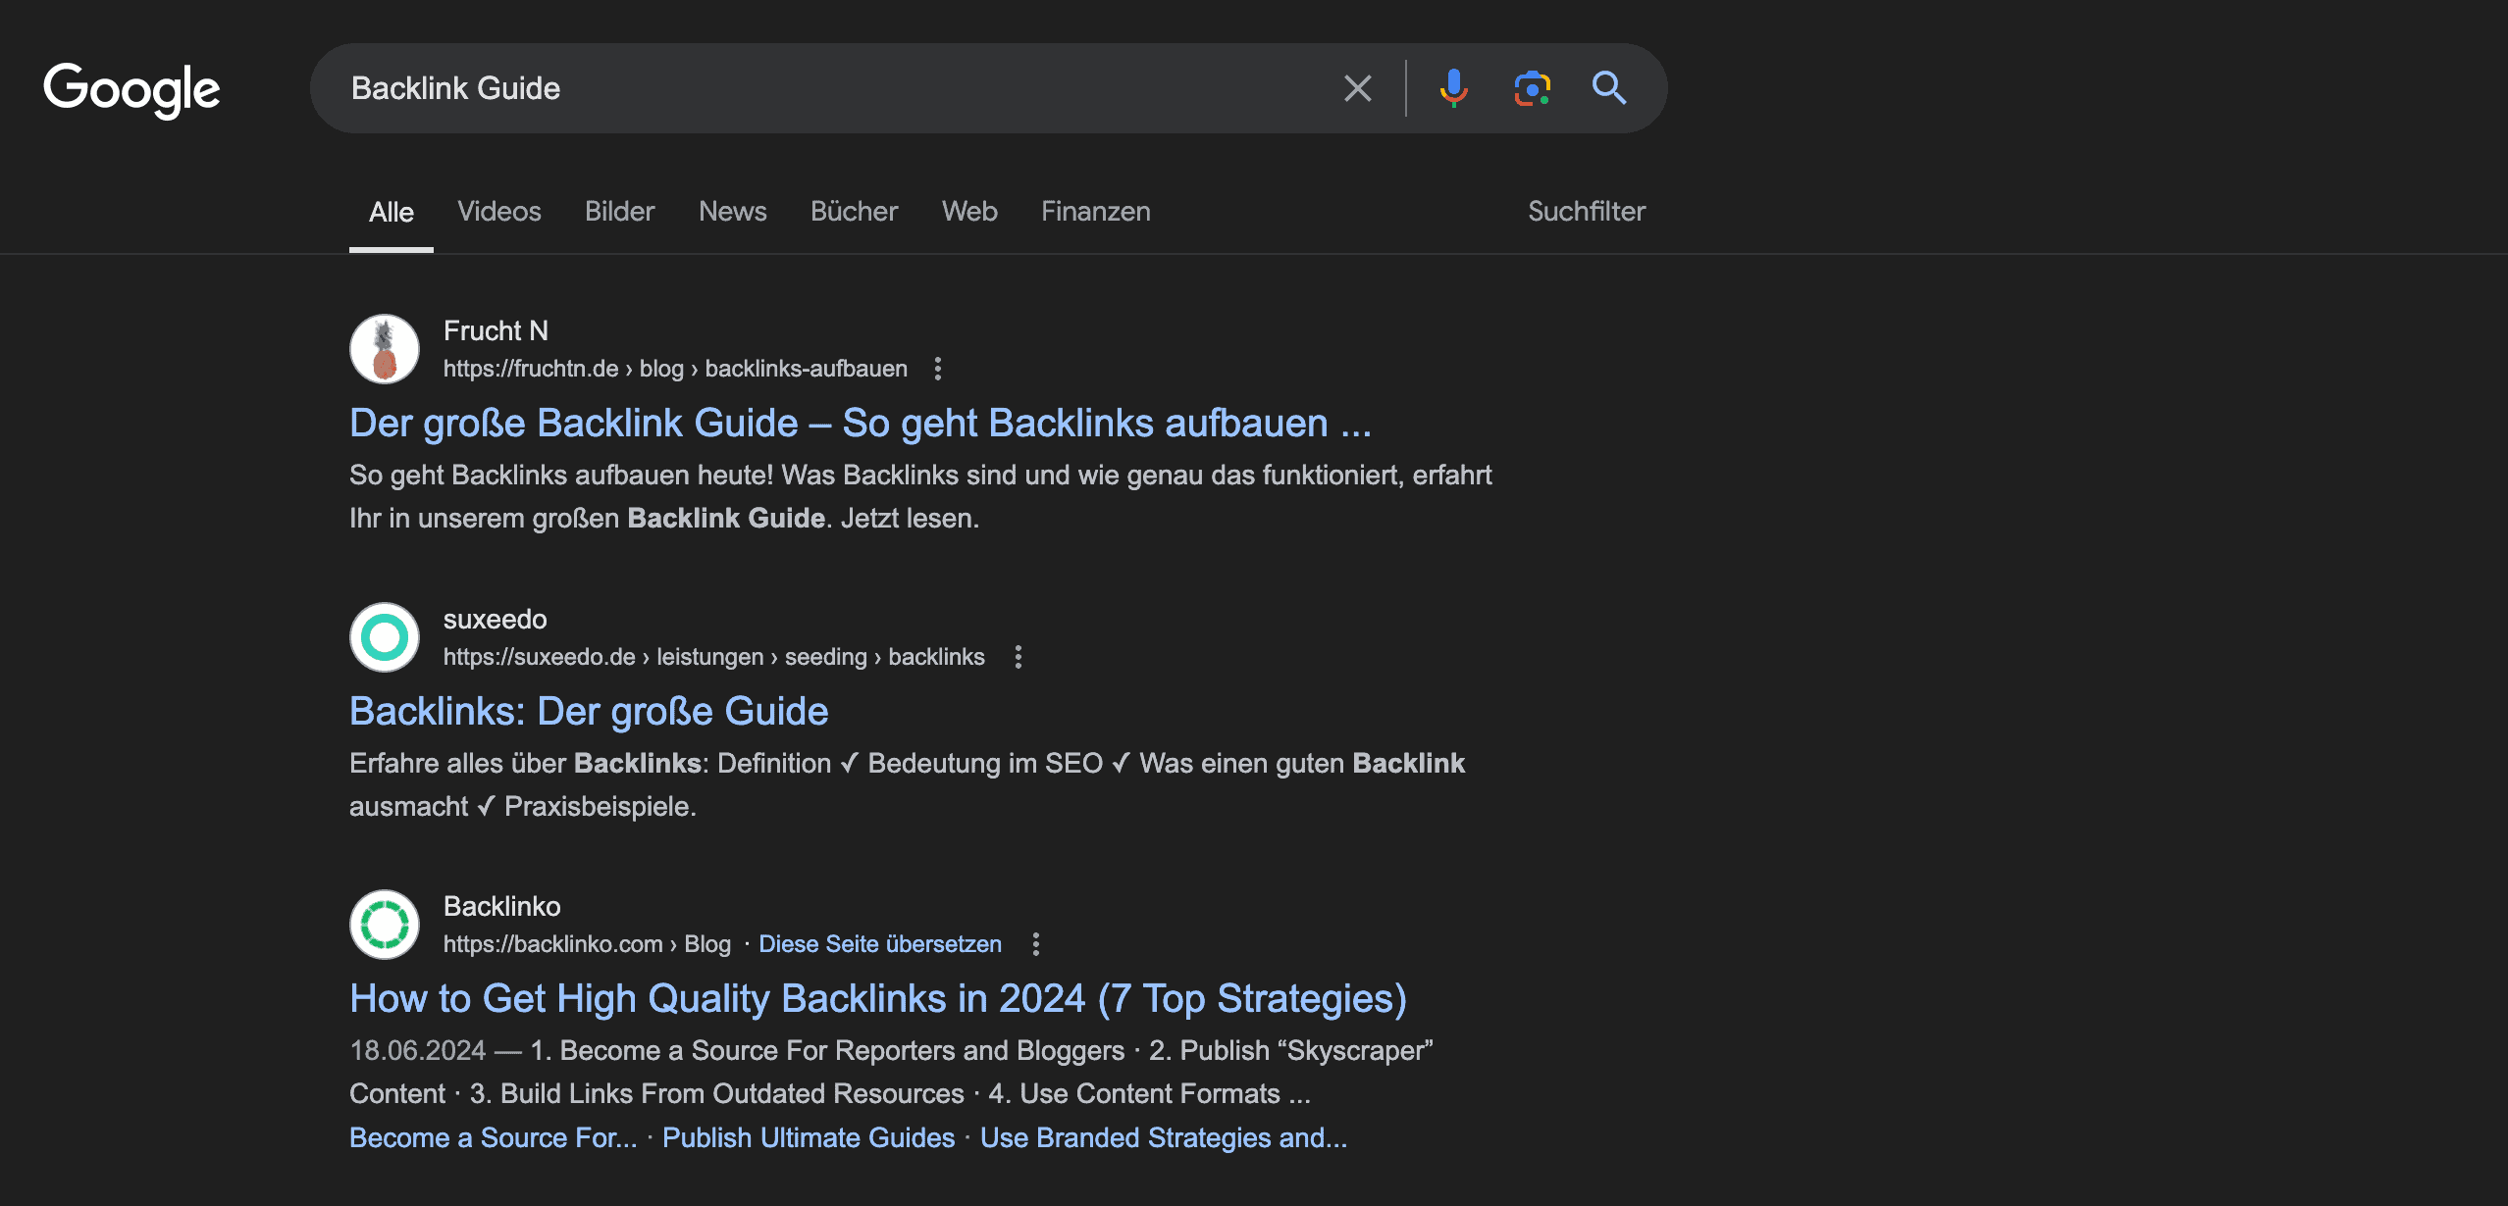Click the Backlinko green circle favicon
2508x1206 pixels.
click(x=385, y=925)
